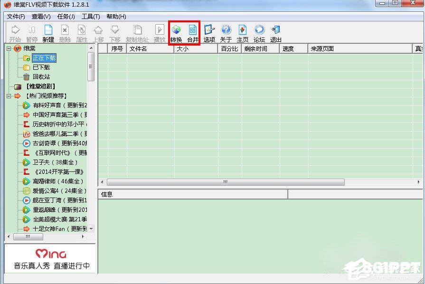425x284 pixels.
Task: Open the 论坛 (Forum) toolbar icon
Action: click(259, 33)
